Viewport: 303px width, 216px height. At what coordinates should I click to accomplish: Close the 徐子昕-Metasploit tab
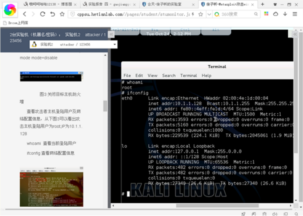point(252,4)
